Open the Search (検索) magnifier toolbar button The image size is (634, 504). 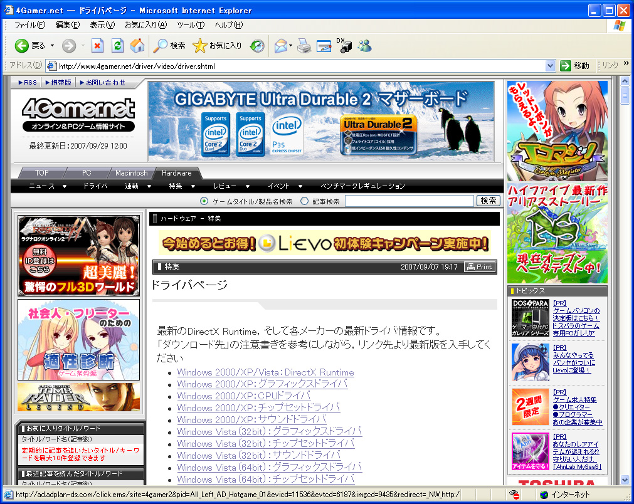click(x=169, y=46)
